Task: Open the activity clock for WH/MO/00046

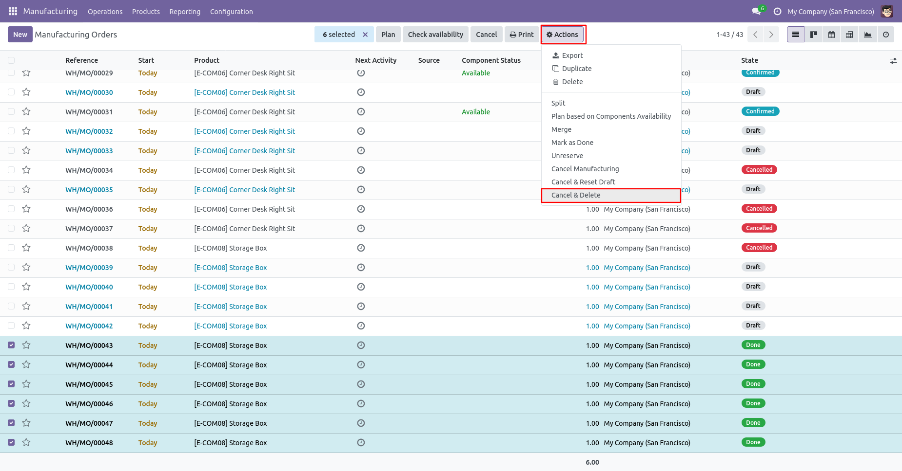Action: coord(361,403)
